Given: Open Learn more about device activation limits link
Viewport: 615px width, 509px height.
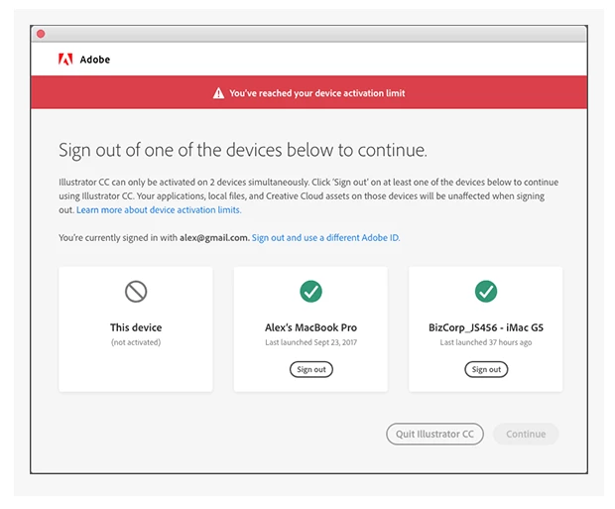Looking at the screenshot, I should click(159, 210).
